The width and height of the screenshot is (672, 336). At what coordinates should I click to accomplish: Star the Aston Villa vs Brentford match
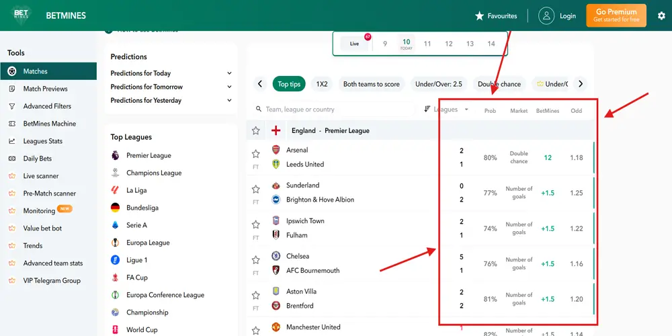click(256, 295)
